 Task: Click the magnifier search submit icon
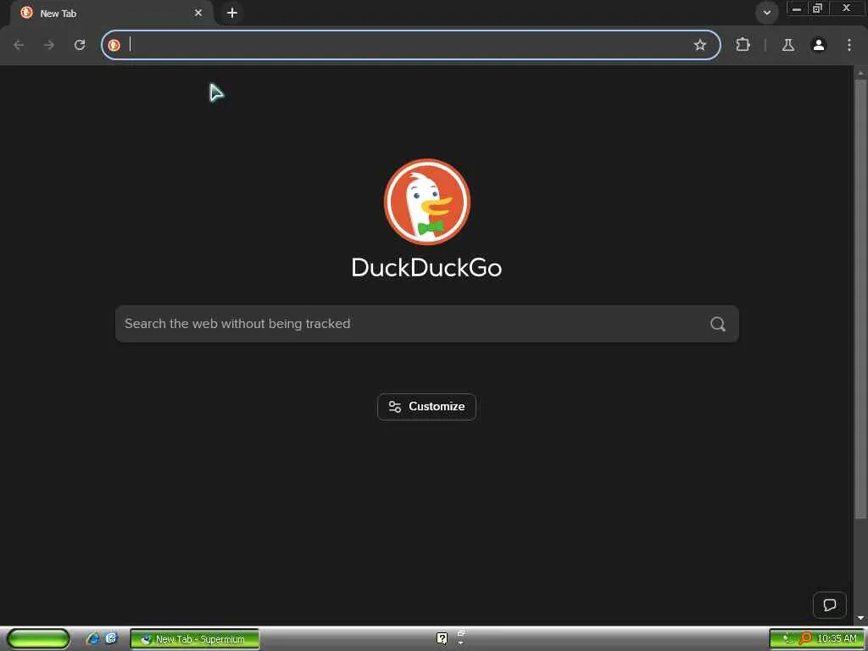[717, 324]
